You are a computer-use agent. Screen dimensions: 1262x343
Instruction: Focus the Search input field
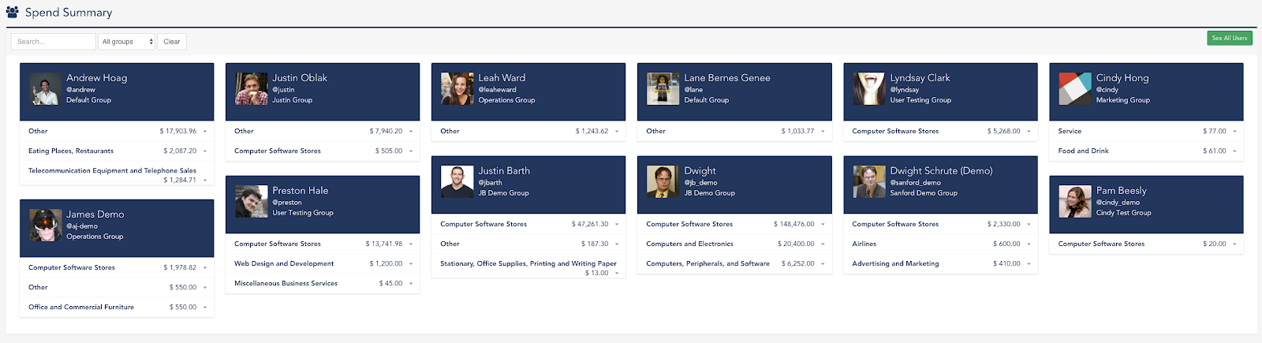[54, 42]
